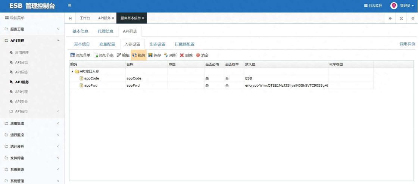This screenshot has width=418, height=184.
Task: Toggle the sidebar hamburger menu icon
Action: (69, 5)
